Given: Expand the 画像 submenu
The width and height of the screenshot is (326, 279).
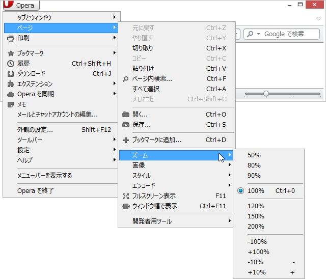Looking at the screenshot, I should click(176, 165).
